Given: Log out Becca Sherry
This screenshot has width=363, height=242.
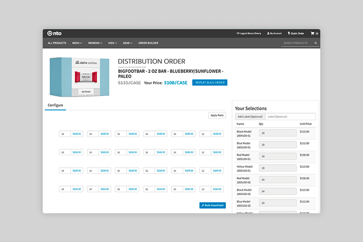Looking at the screenshot, I should coord(249,33).
